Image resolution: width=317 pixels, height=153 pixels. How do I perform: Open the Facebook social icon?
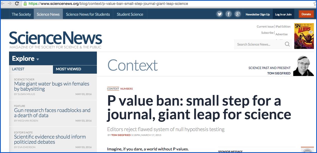pyautogui.click(x=229, y=14)
